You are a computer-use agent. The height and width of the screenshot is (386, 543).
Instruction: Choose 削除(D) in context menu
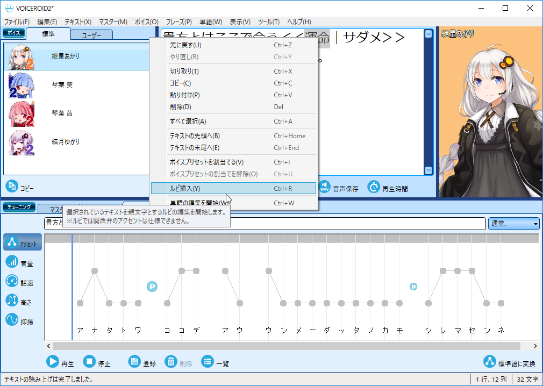(233, 106)
